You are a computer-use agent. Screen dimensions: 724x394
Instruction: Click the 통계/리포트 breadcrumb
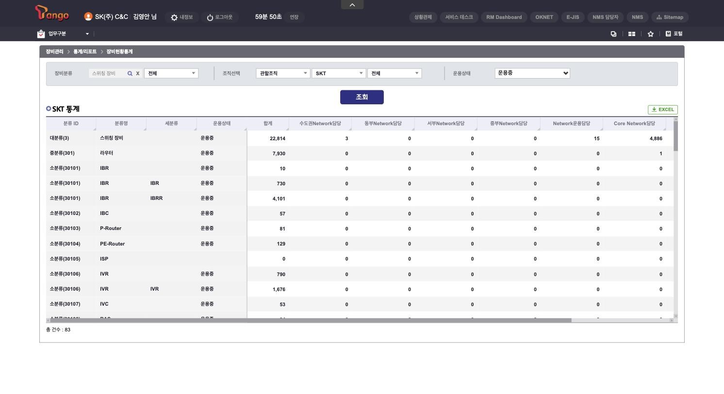(85, 51)
